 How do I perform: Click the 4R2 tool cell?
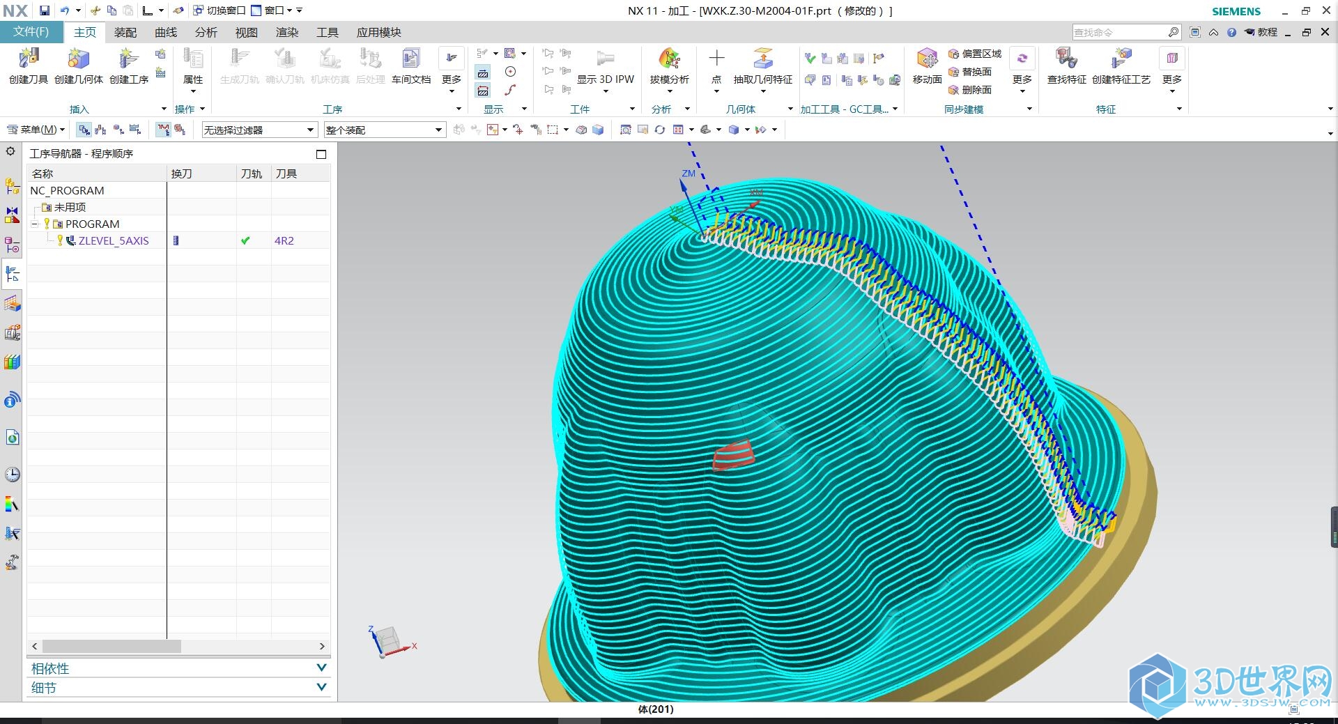pyautogui.click(x=284, y=241)
